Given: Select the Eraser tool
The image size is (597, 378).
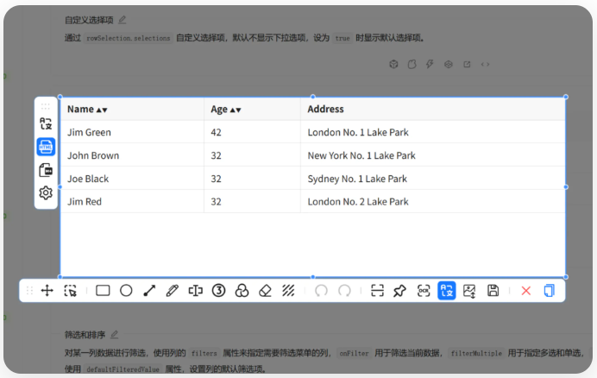Looking at the screenshot, I should [265, 291].
